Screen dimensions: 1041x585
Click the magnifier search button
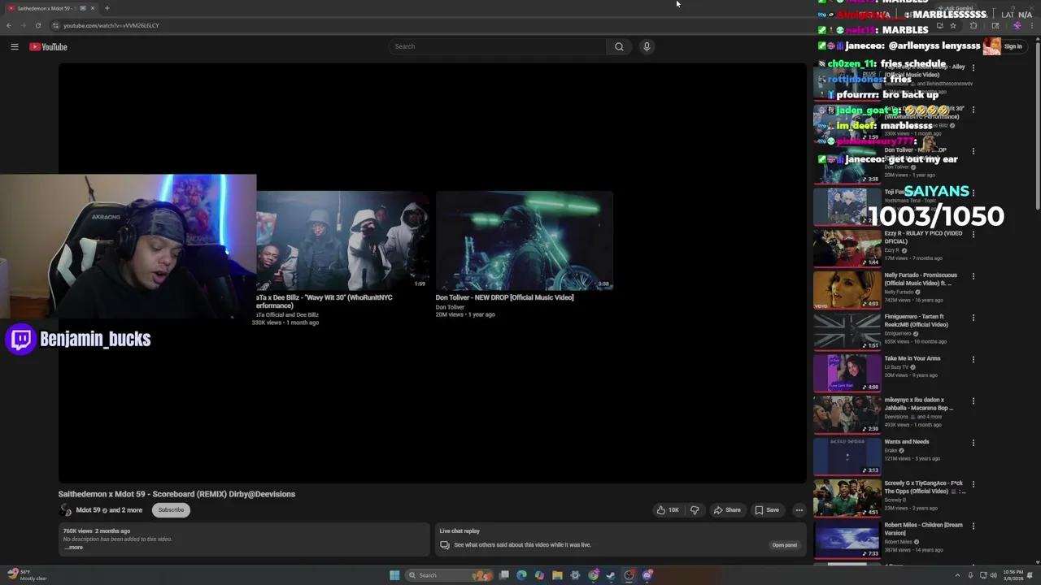619,46
